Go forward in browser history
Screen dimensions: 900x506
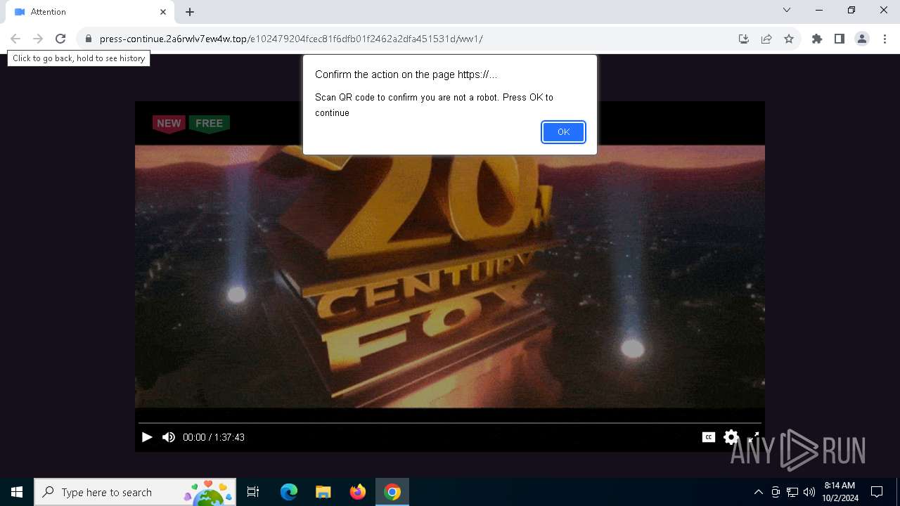(x=38, y=39)
